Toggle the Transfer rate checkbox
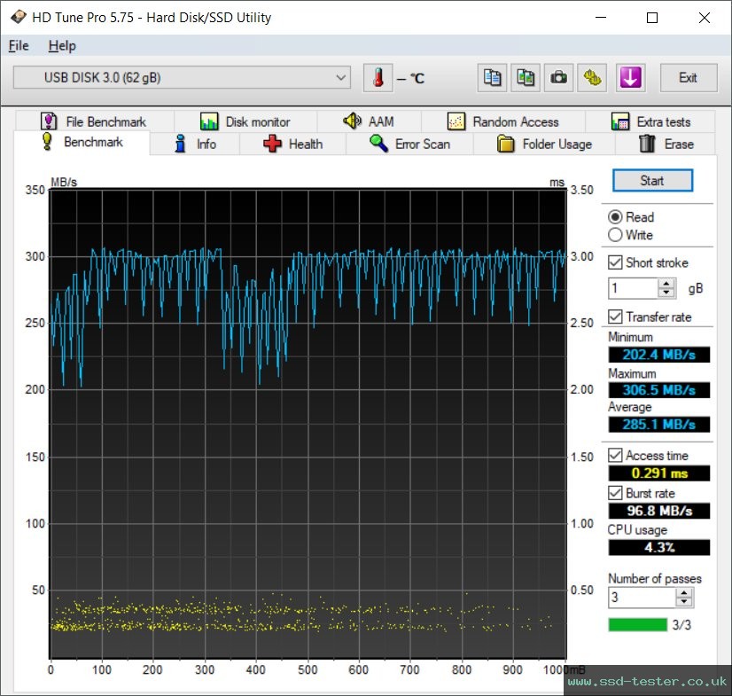Viewport: 732px width, 696px height. pyautogui.click(x=615, y=317)
